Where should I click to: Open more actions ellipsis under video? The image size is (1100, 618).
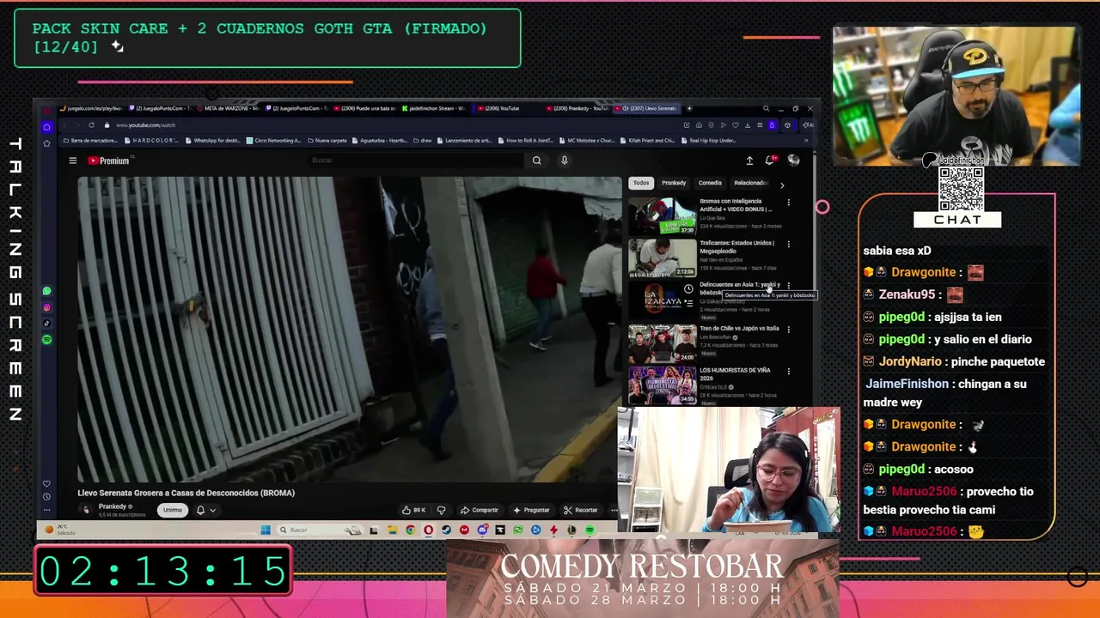click(x=614, y=510)
